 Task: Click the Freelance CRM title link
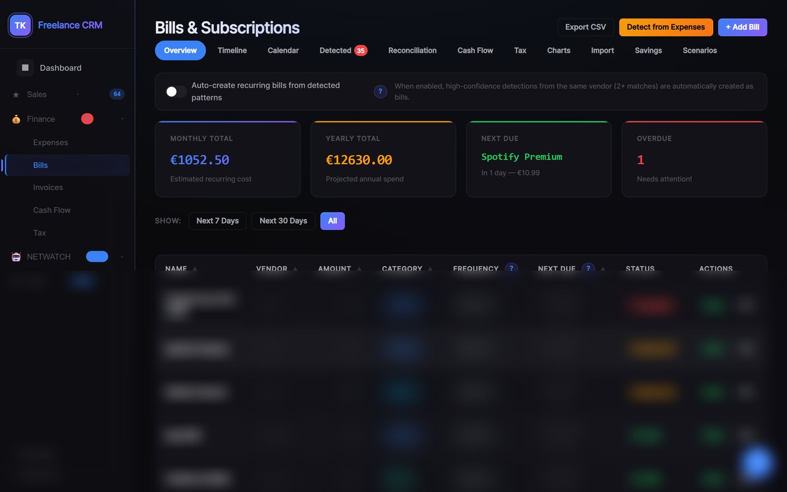(70, 25)
